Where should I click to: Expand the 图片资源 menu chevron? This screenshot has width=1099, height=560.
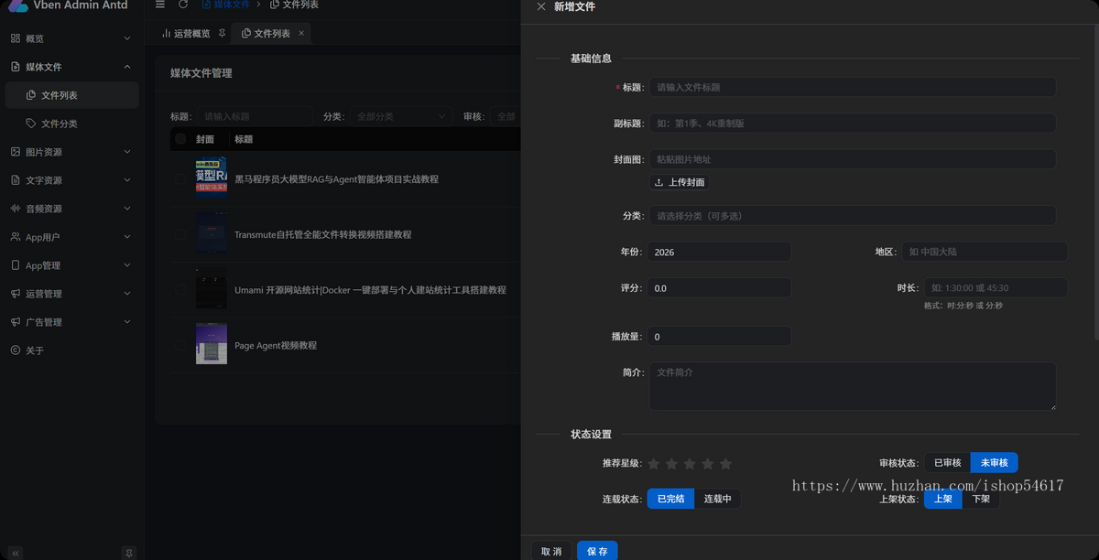[127, 152]
